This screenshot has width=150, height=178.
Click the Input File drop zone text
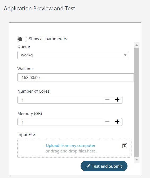tap(71, 151)
